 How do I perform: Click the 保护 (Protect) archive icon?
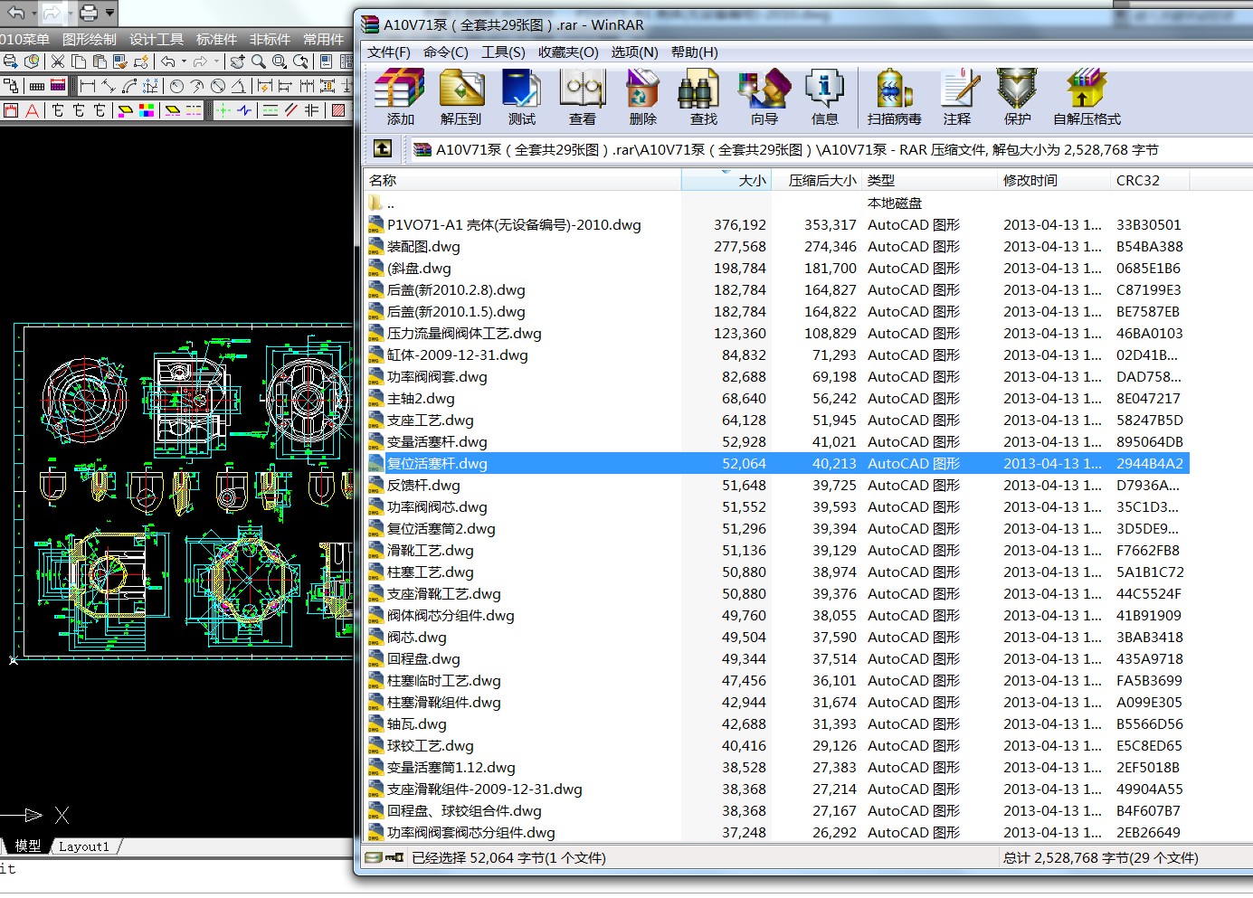pos(1017,97)
